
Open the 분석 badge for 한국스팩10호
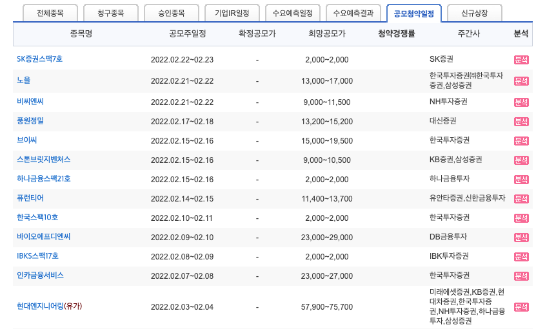(x=521, y=218)
